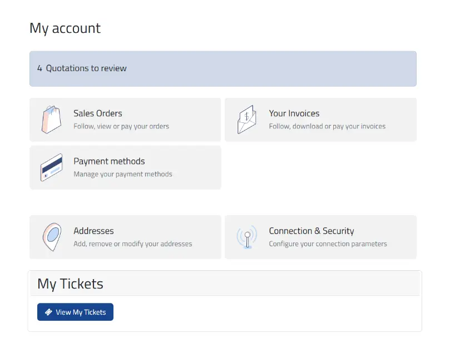
Task: Go to Addresses heading
Action: 93,231
